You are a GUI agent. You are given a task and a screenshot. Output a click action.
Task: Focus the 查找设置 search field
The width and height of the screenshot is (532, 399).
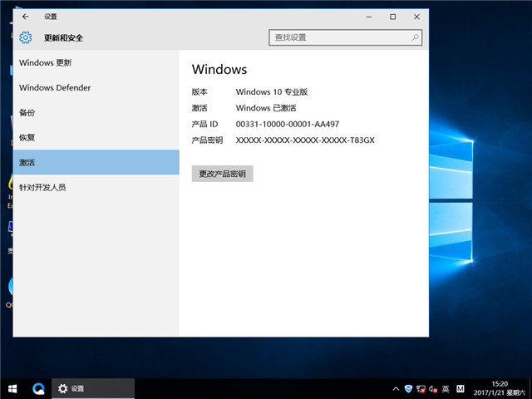coord(346,37)
